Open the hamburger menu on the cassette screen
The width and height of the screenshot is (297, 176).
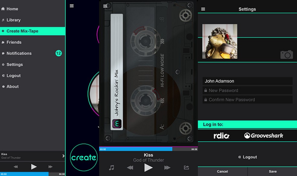point(105,6)
